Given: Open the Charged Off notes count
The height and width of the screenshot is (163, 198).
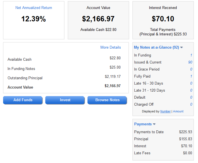Looking at the screenshot, I should pos(191,105).
